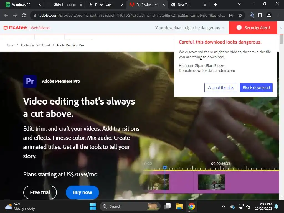This screenshot has width=284, height=213.
Task: Click the 00:00:14:33 timecode label
Action: [x=220, y=164]
